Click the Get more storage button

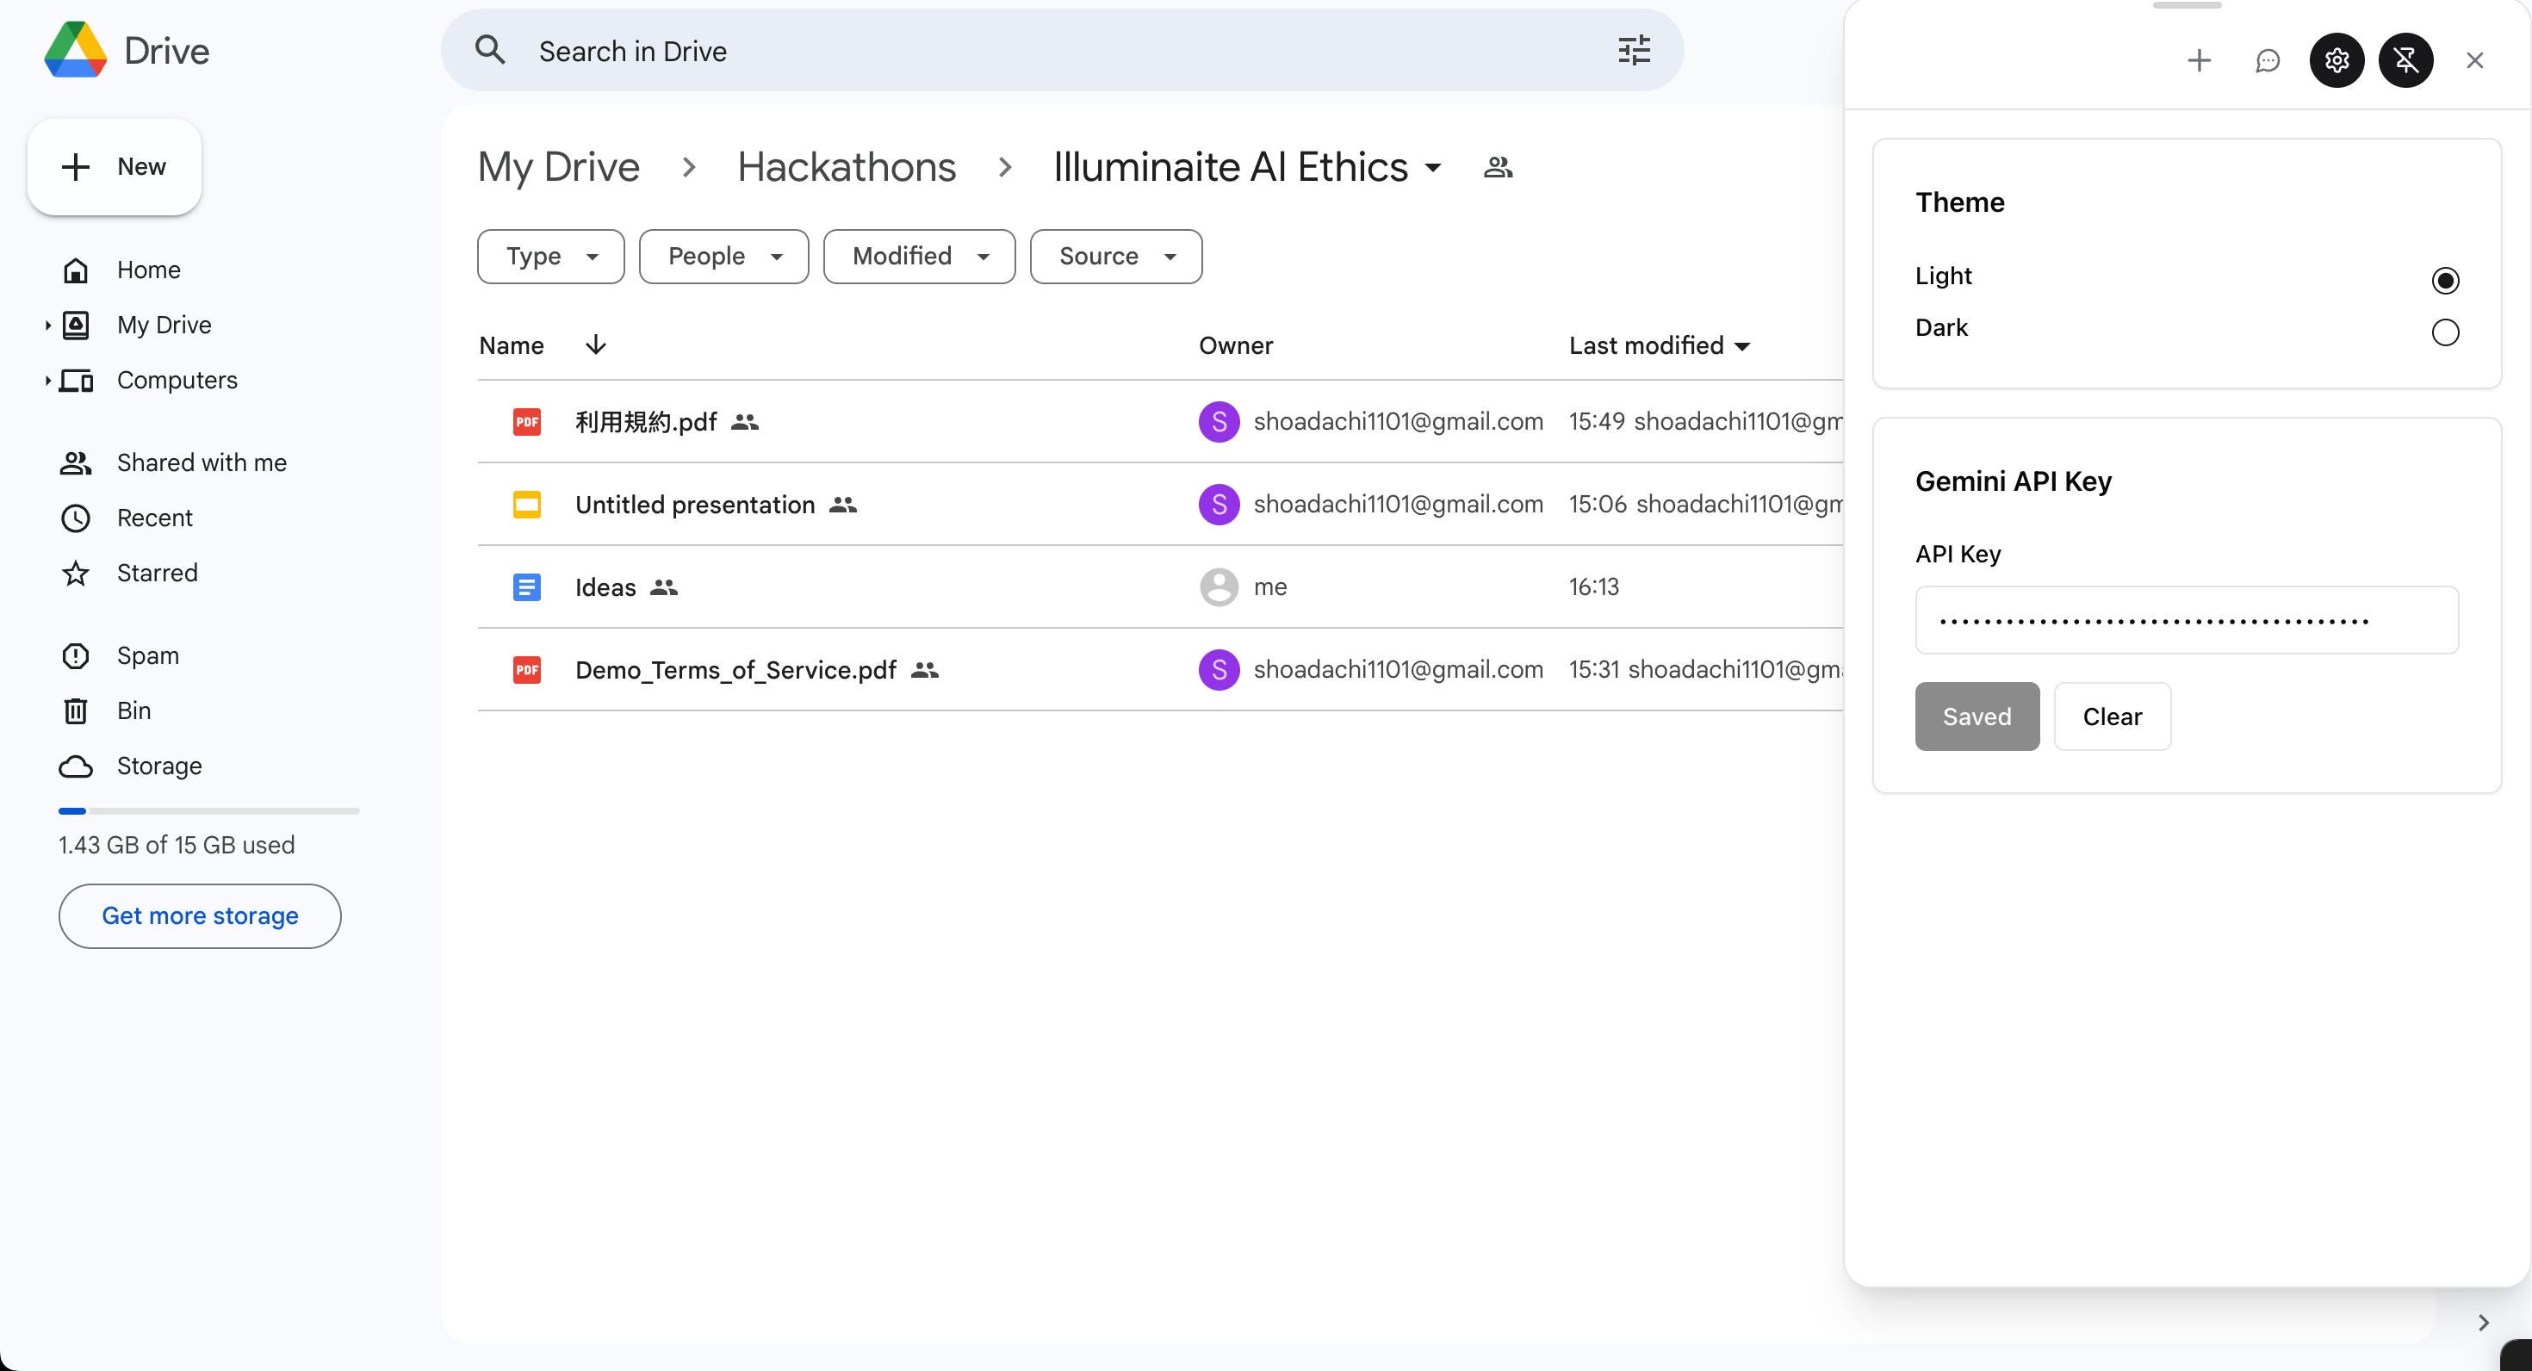click(x=200, y=916)
